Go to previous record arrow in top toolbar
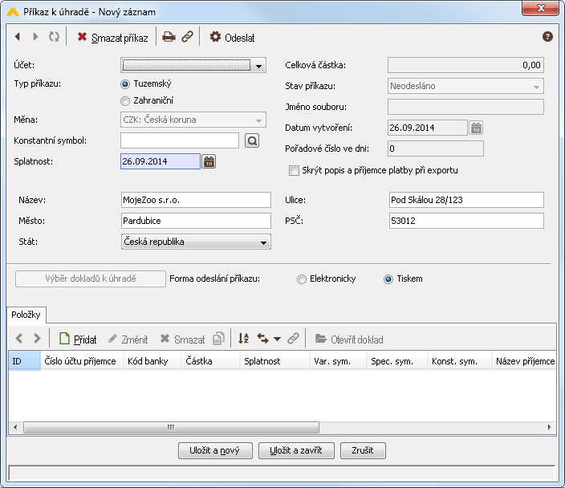565x488 pixels. point(18,37)
